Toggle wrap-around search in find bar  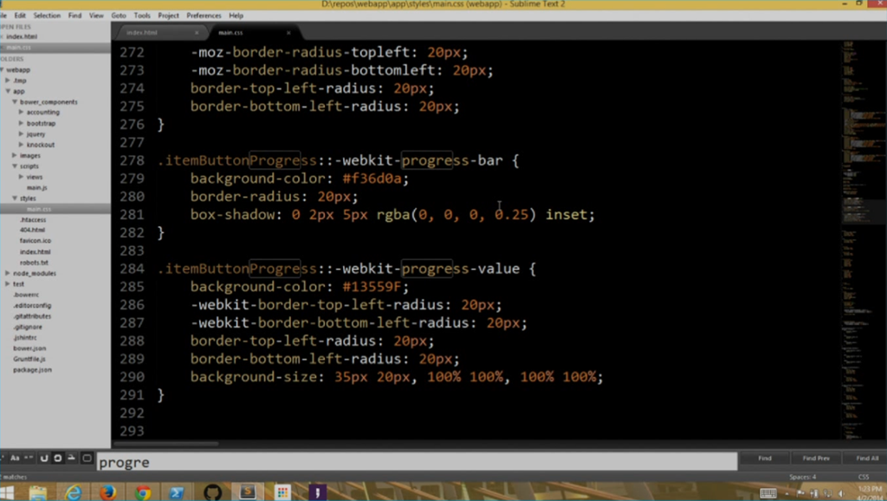coord(58,458)
